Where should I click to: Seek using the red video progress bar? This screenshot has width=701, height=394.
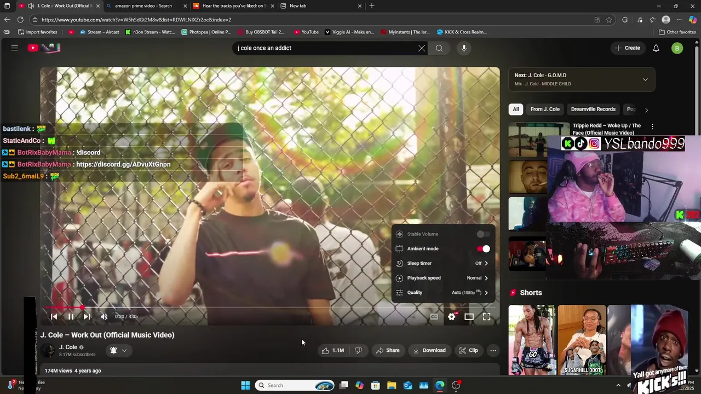click(x=269, y=308)
